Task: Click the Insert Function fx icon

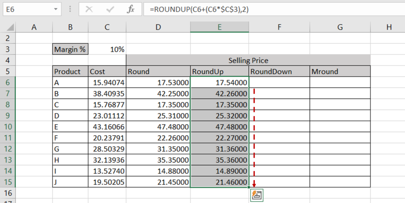Action: [131, 9]
